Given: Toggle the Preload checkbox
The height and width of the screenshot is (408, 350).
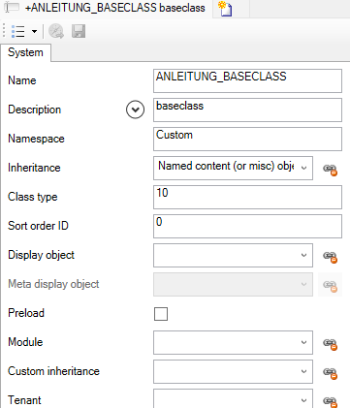Looking at the screenshot, I should coord(161,314).
